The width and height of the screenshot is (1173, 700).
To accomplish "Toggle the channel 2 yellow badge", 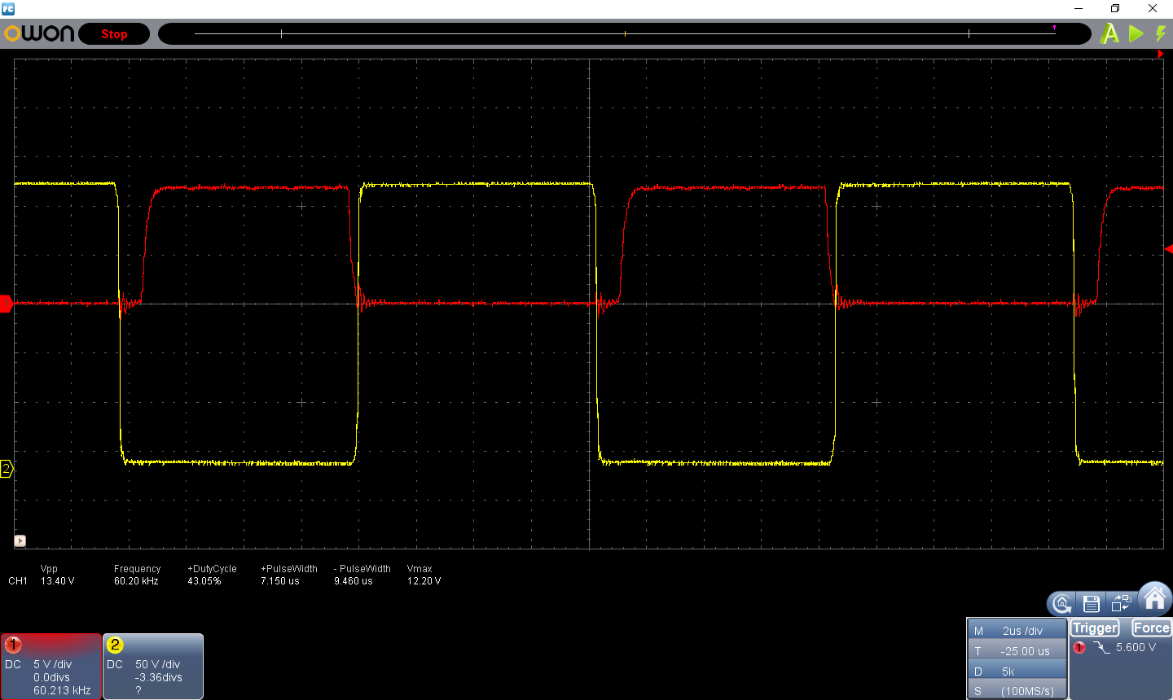I will (115, 645).
